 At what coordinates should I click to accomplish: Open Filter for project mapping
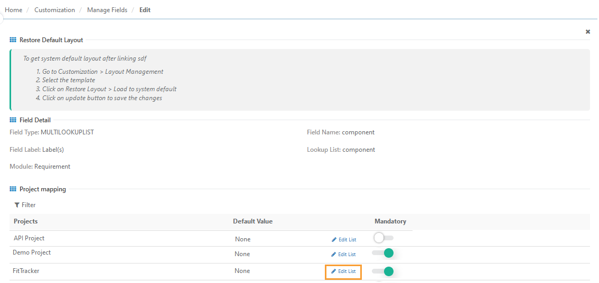[25, 205]
